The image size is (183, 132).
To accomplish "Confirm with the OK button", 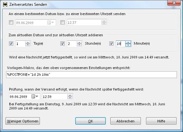I will point(91,121).
